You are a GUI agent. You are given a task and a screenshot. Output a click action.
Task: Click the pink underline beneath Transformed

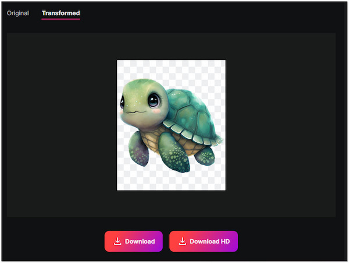tap(60, 19)
